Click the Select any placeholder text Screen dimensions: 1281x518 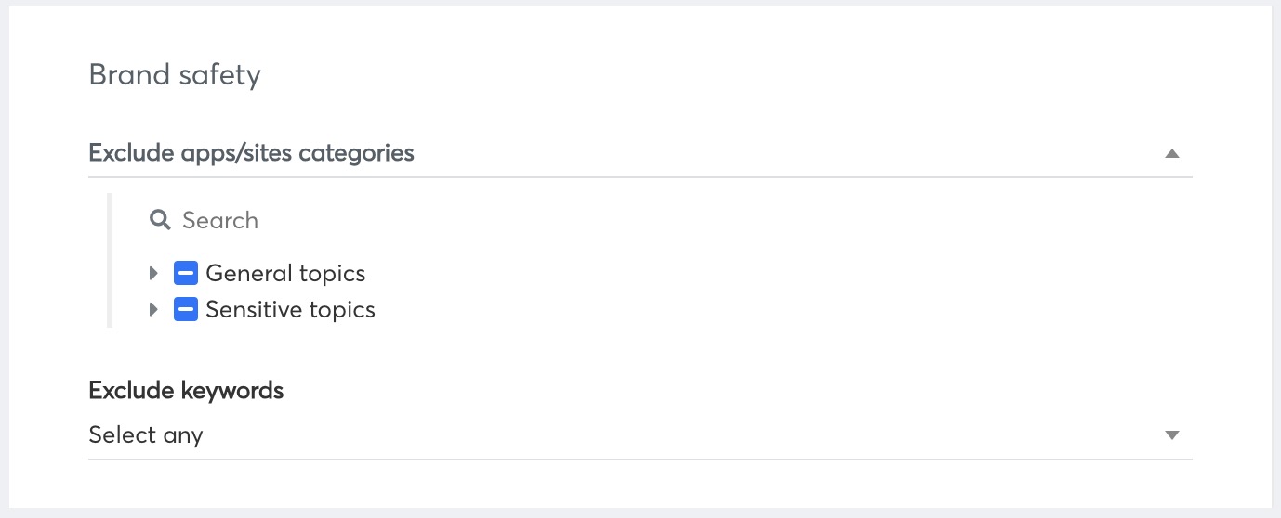tap(146, 435)
